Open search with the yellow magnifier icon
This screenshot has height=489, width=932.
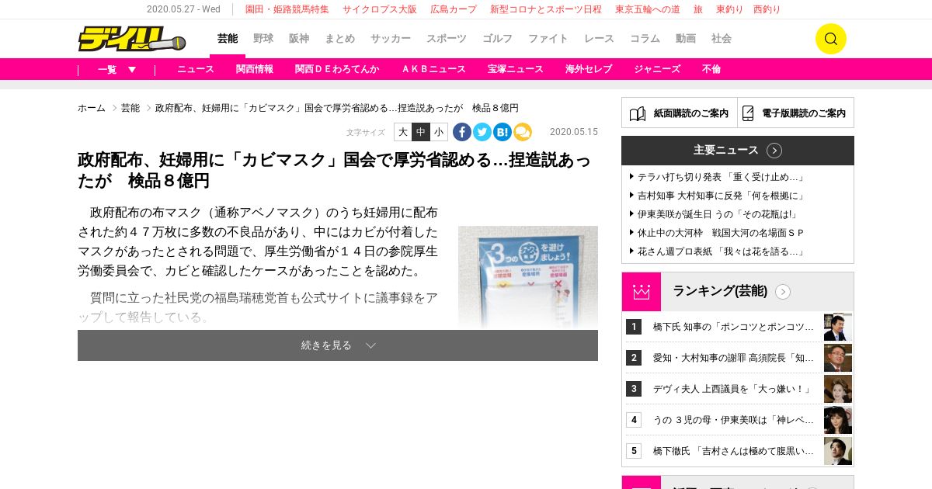coord(830,39)
